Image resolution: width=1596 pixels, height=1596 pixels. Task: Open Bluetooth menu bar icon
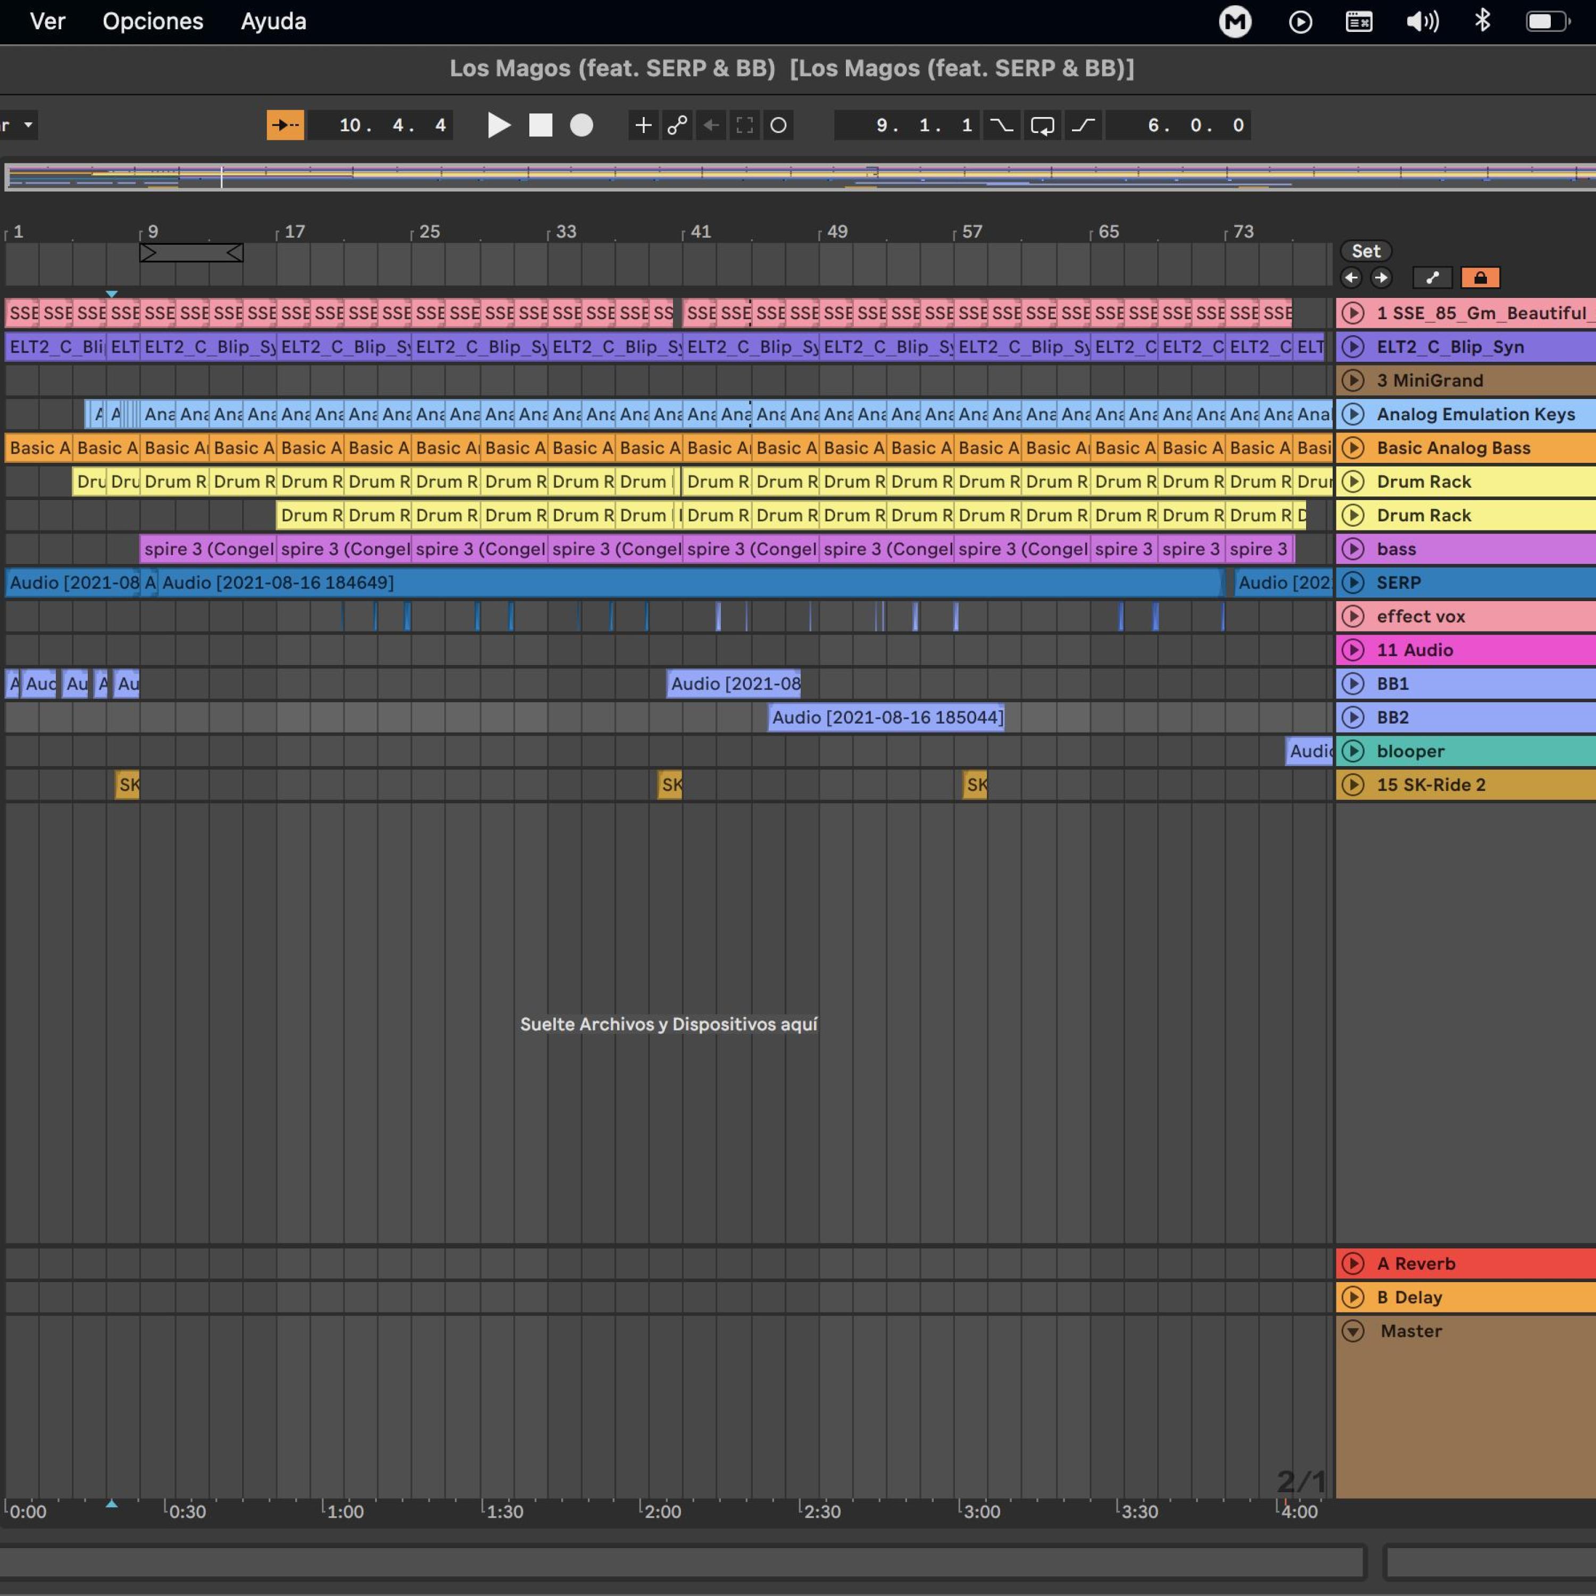[1483, 21]
